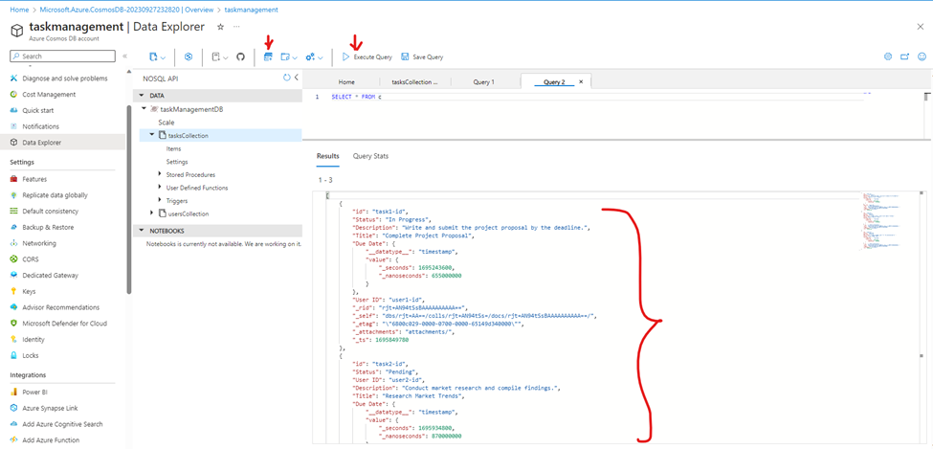The image size is (933, 449).
Task: Switch to the Home tab
Action: [x=346, y=82]
